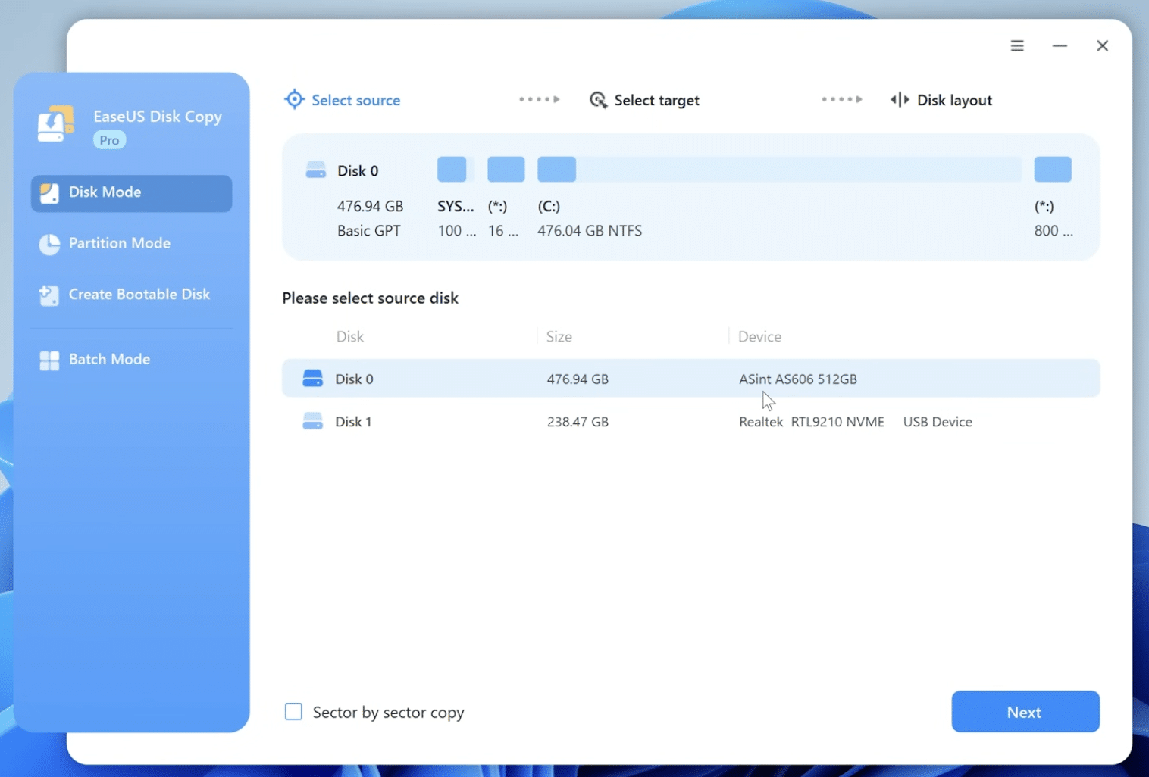Click the (C:) partition block in the disk map

(557, 169)
